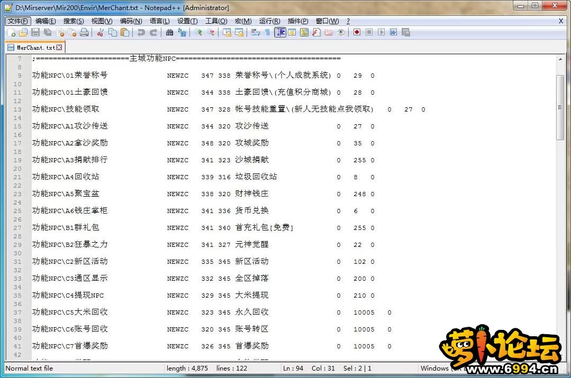
Task: Save the file with the floppy disk icon
Action: [35, 33]
